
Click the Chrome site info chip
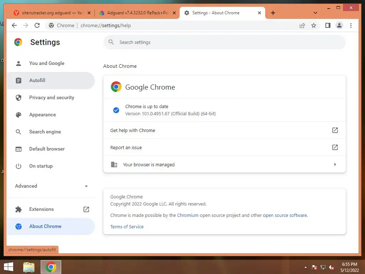click(61, 25)
